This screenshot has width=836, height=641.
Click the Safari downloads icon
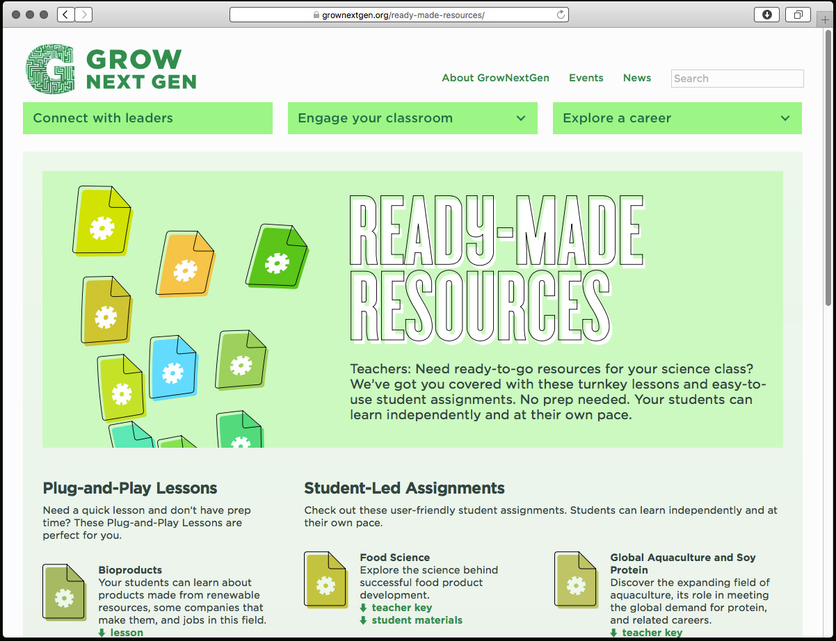[x=767, y=15]
